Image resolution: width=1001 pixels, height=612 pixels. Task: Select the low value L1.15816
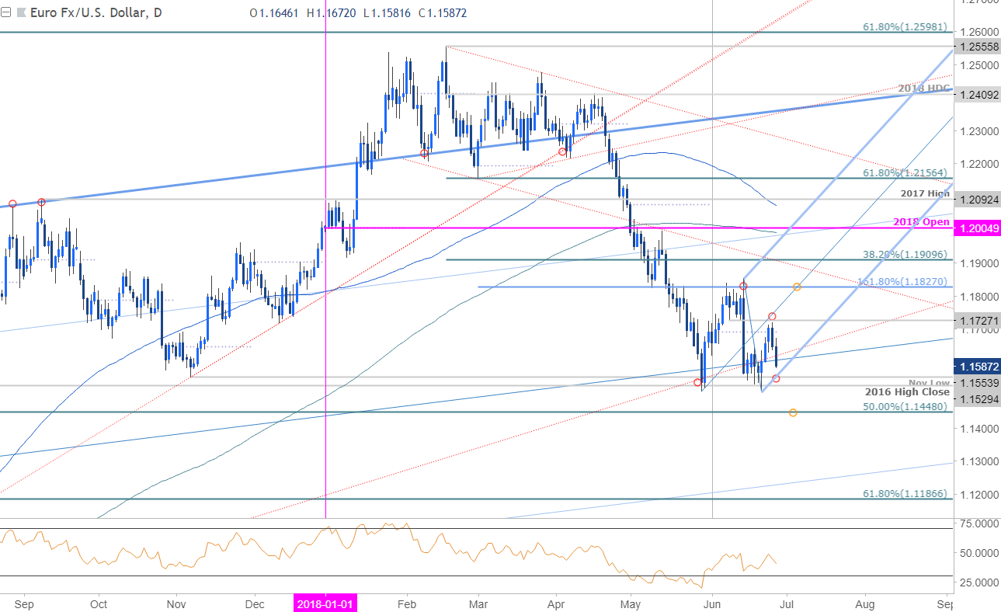point(388,13)
